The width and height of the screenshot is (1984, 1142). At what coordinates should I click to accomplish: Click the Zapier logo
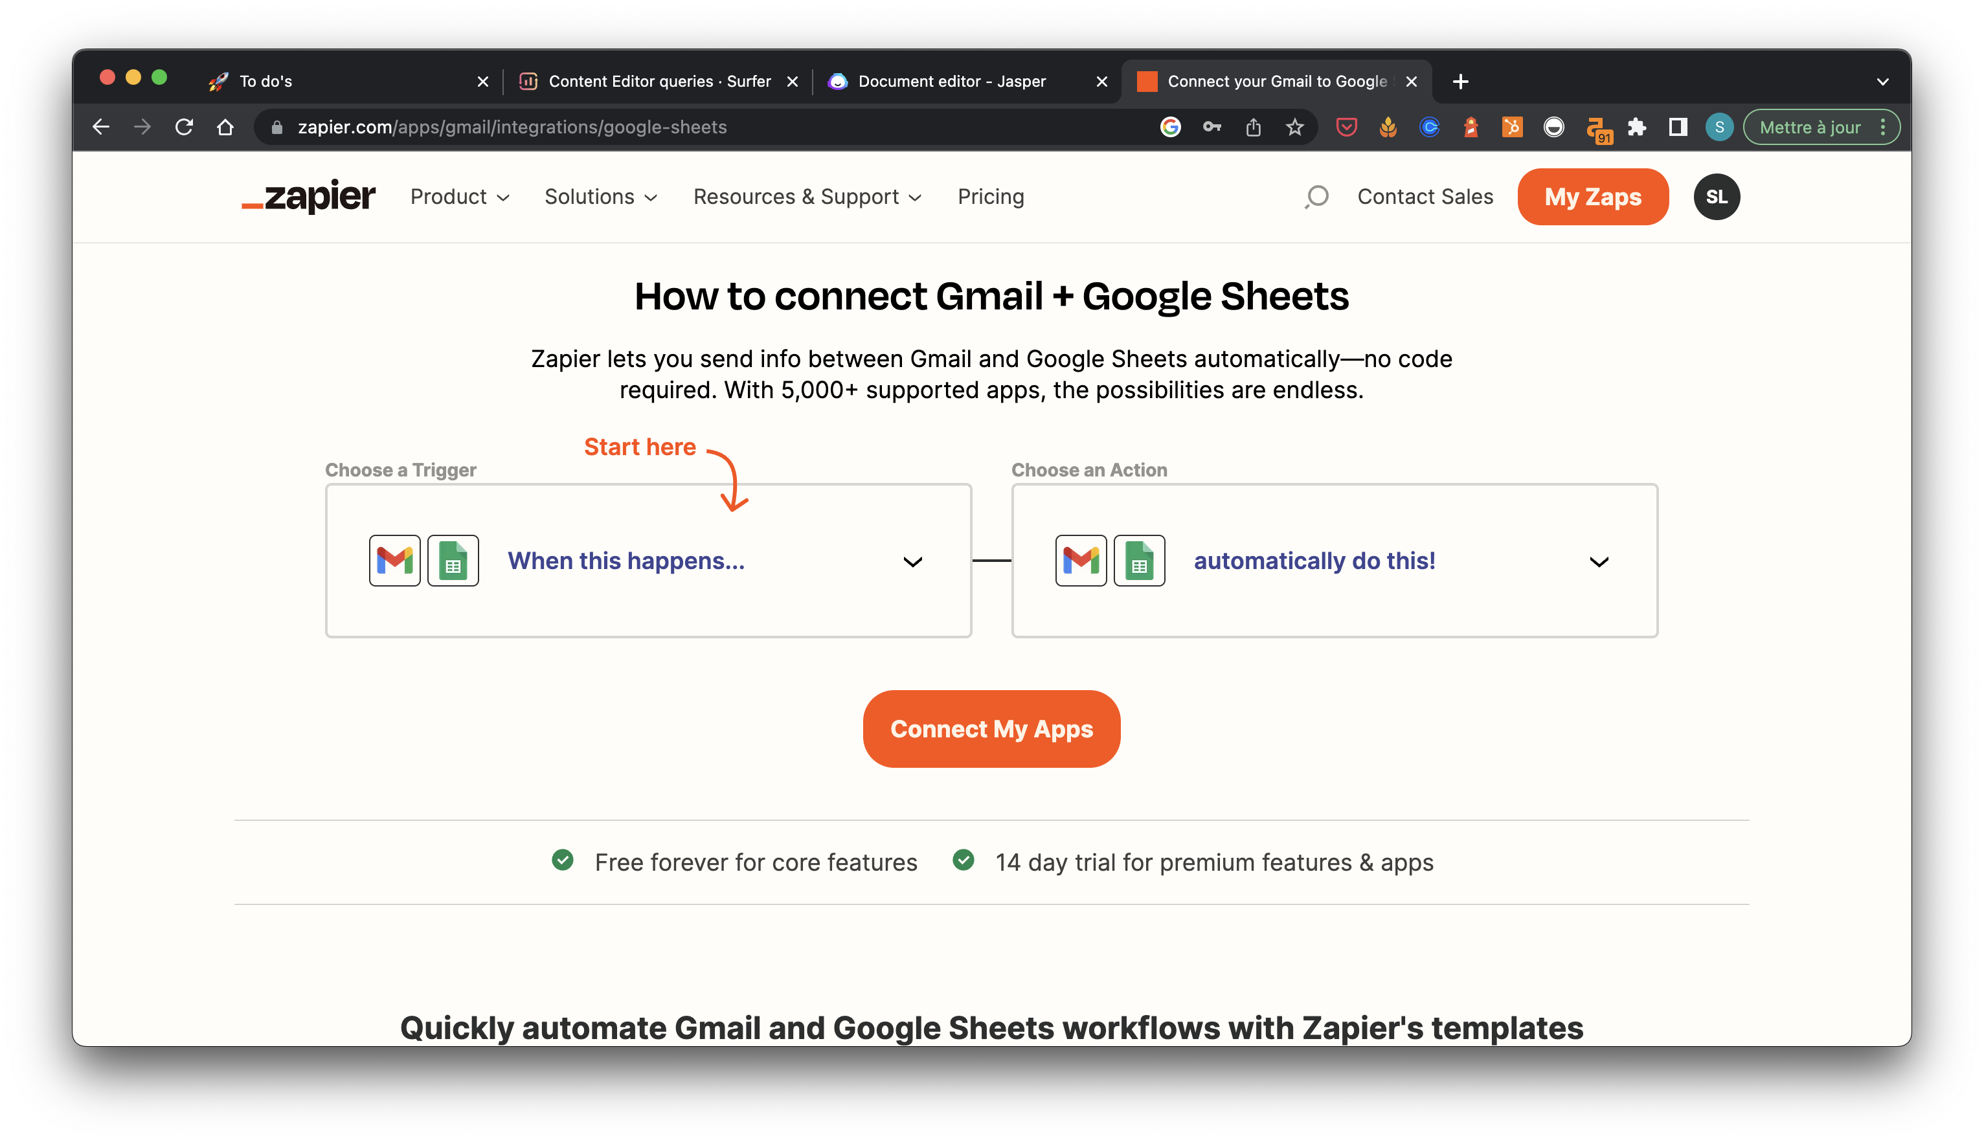point(308,197)
